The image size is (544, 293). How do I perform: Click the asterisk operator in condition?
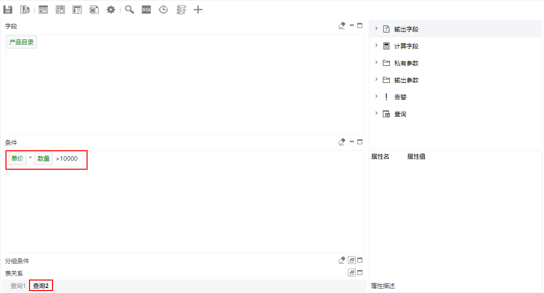(x=31, y=158)
